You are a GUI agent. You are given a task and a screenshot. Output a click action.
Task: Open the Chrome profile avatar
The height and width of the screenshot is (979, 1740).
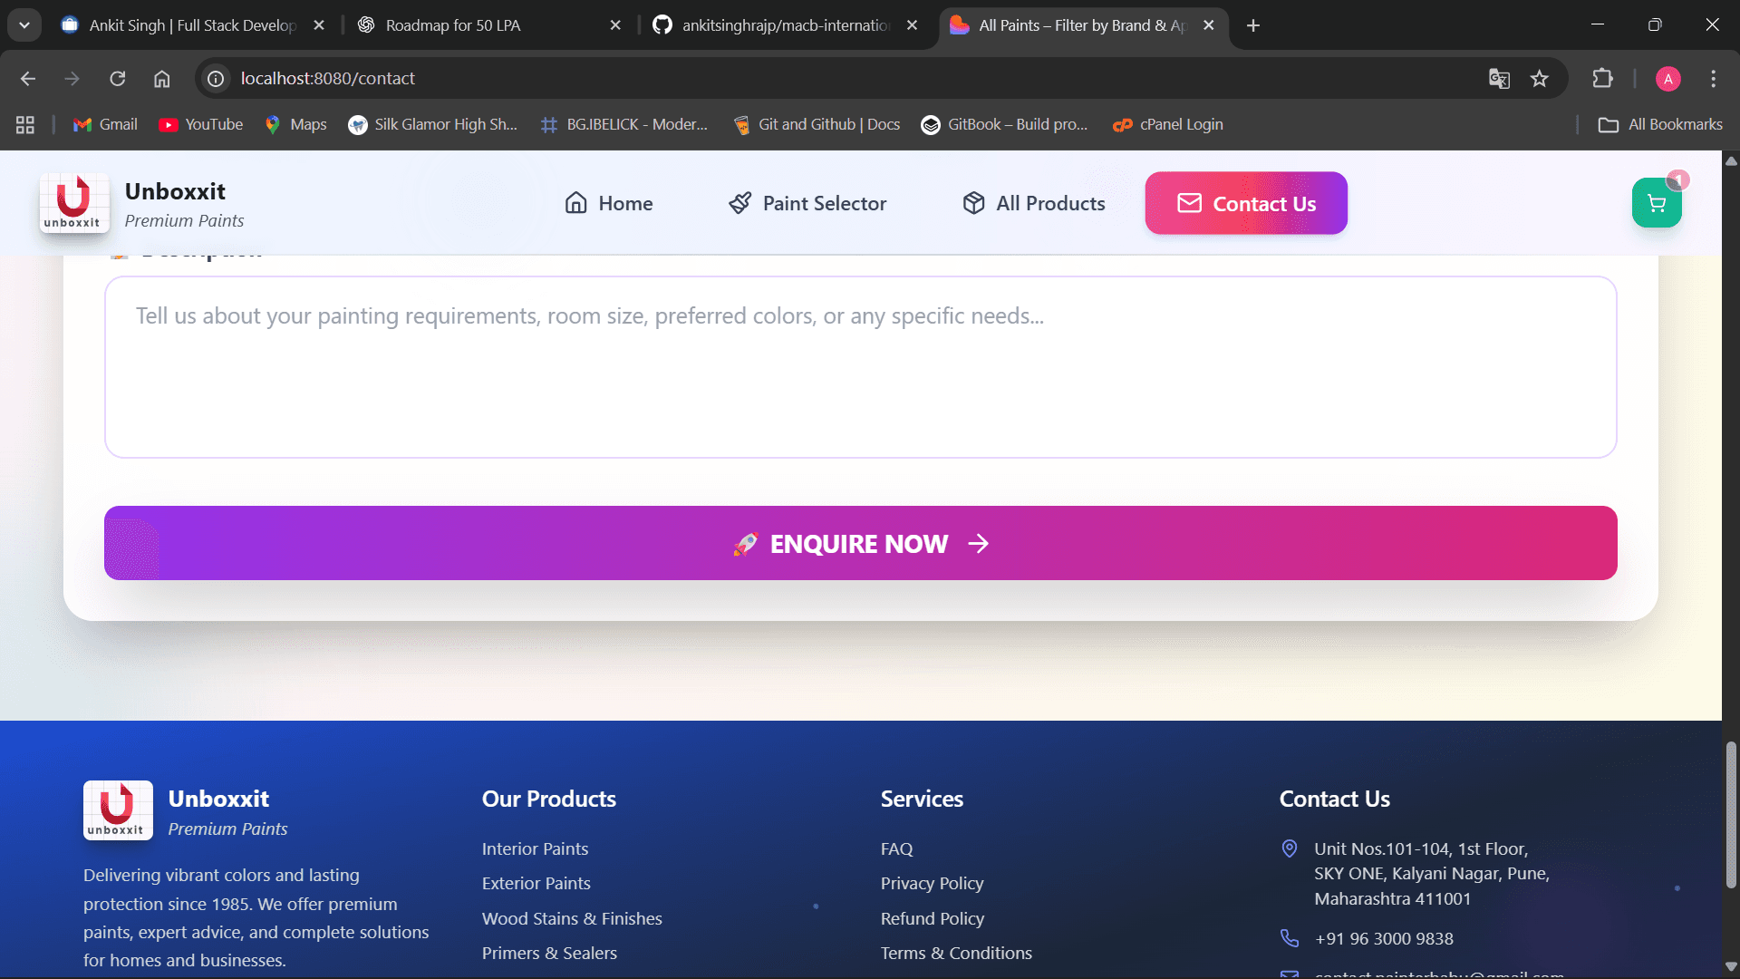tap(1667, 79)
